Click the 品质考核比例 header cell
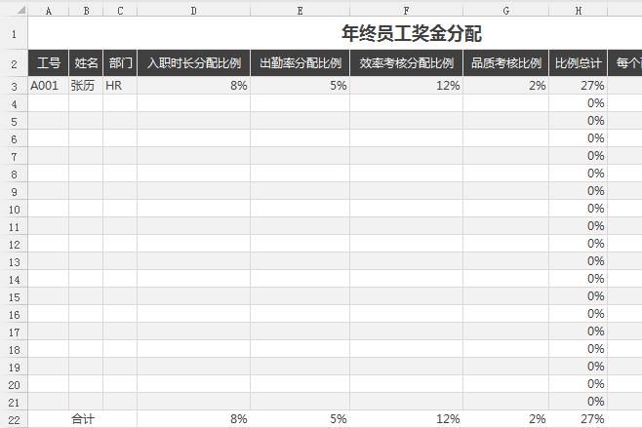The width and height of the screenshot is (642, 428). tap(505, 63)
